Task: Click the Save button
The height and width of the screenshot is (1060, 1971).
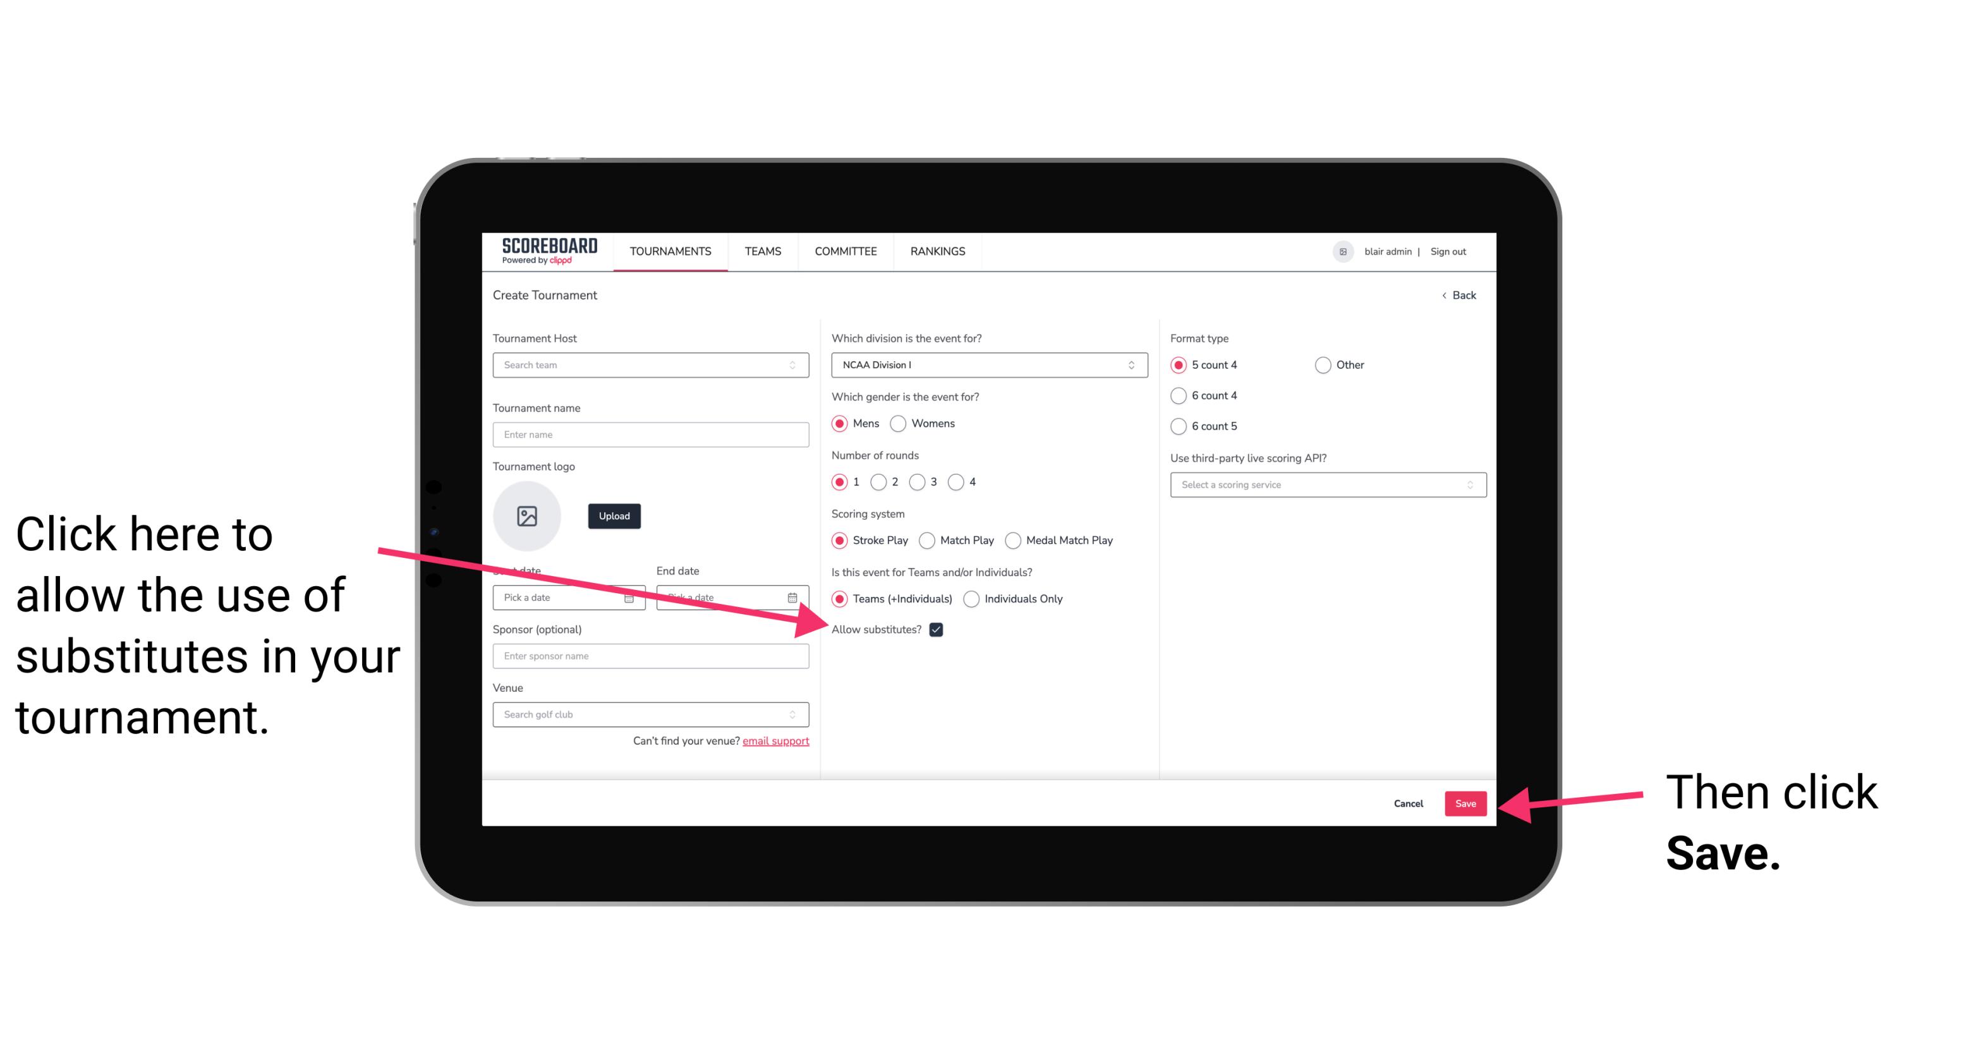Action: pyautogui.click(x=1466, y=802)
